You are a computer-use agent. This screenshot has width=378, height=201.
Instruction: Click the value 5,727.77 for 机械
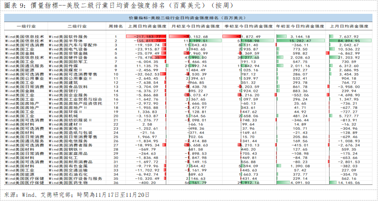[349, 116]
